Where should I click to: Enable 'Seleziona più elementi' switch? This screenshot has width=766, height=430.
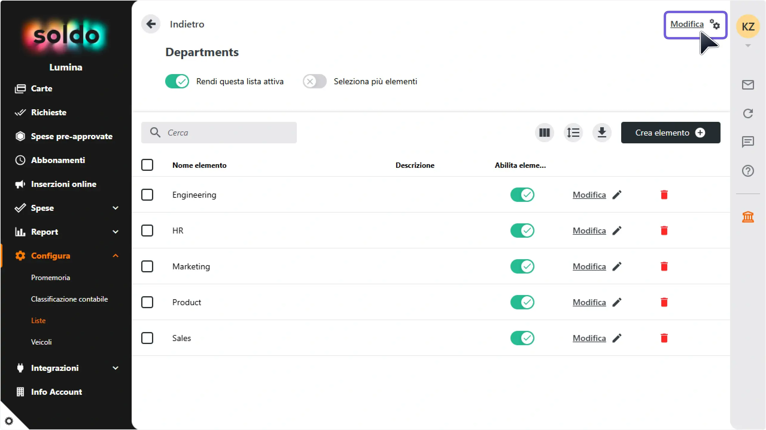coord(315,81)
